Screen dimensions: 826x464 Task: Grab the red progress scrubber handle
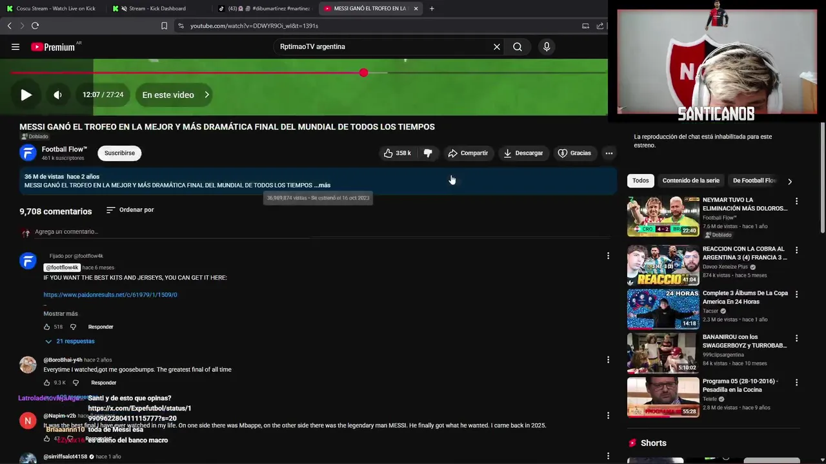click(364, 73)
